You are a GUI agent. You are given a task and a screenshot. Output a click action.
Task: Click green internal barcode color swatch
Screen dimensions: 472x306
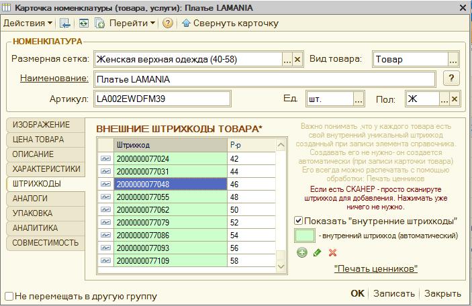pos(305,236)
